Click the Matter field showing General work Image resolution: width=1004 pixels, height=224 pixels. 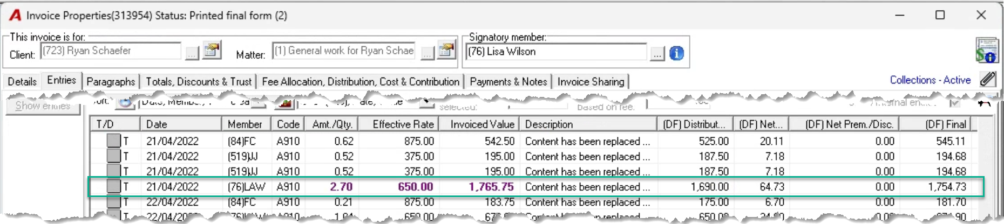[344, 51]
